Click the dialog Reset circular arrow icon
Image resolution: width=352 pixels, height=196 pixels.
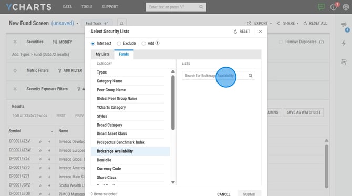[235, 32]
